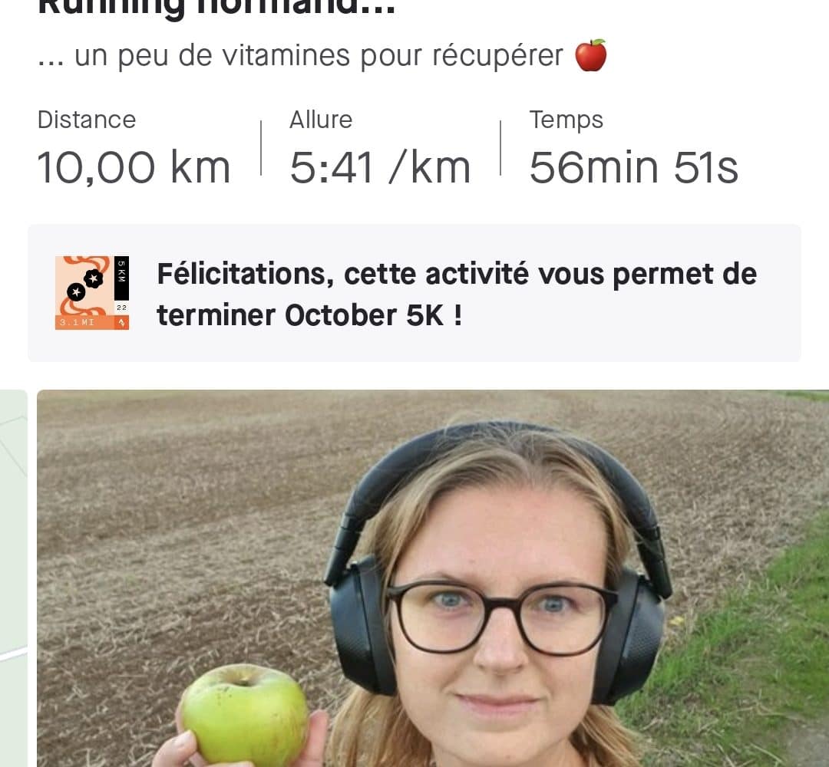Click the divider between Distance and Allure
The height and width of the screenshot is (767, 829).
point(261,148)
